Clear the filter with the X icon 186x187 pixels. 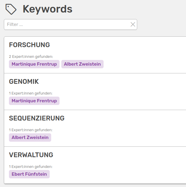[x=133, y=24]
